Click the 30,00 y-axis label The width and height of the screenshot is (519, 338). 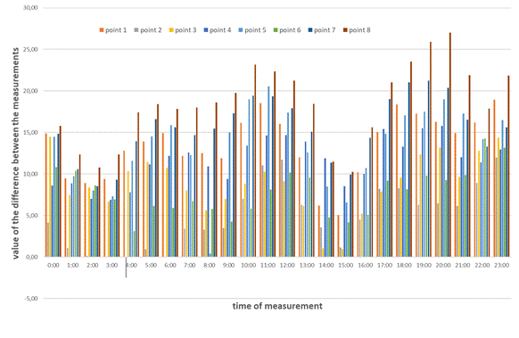tap(31, 8)
